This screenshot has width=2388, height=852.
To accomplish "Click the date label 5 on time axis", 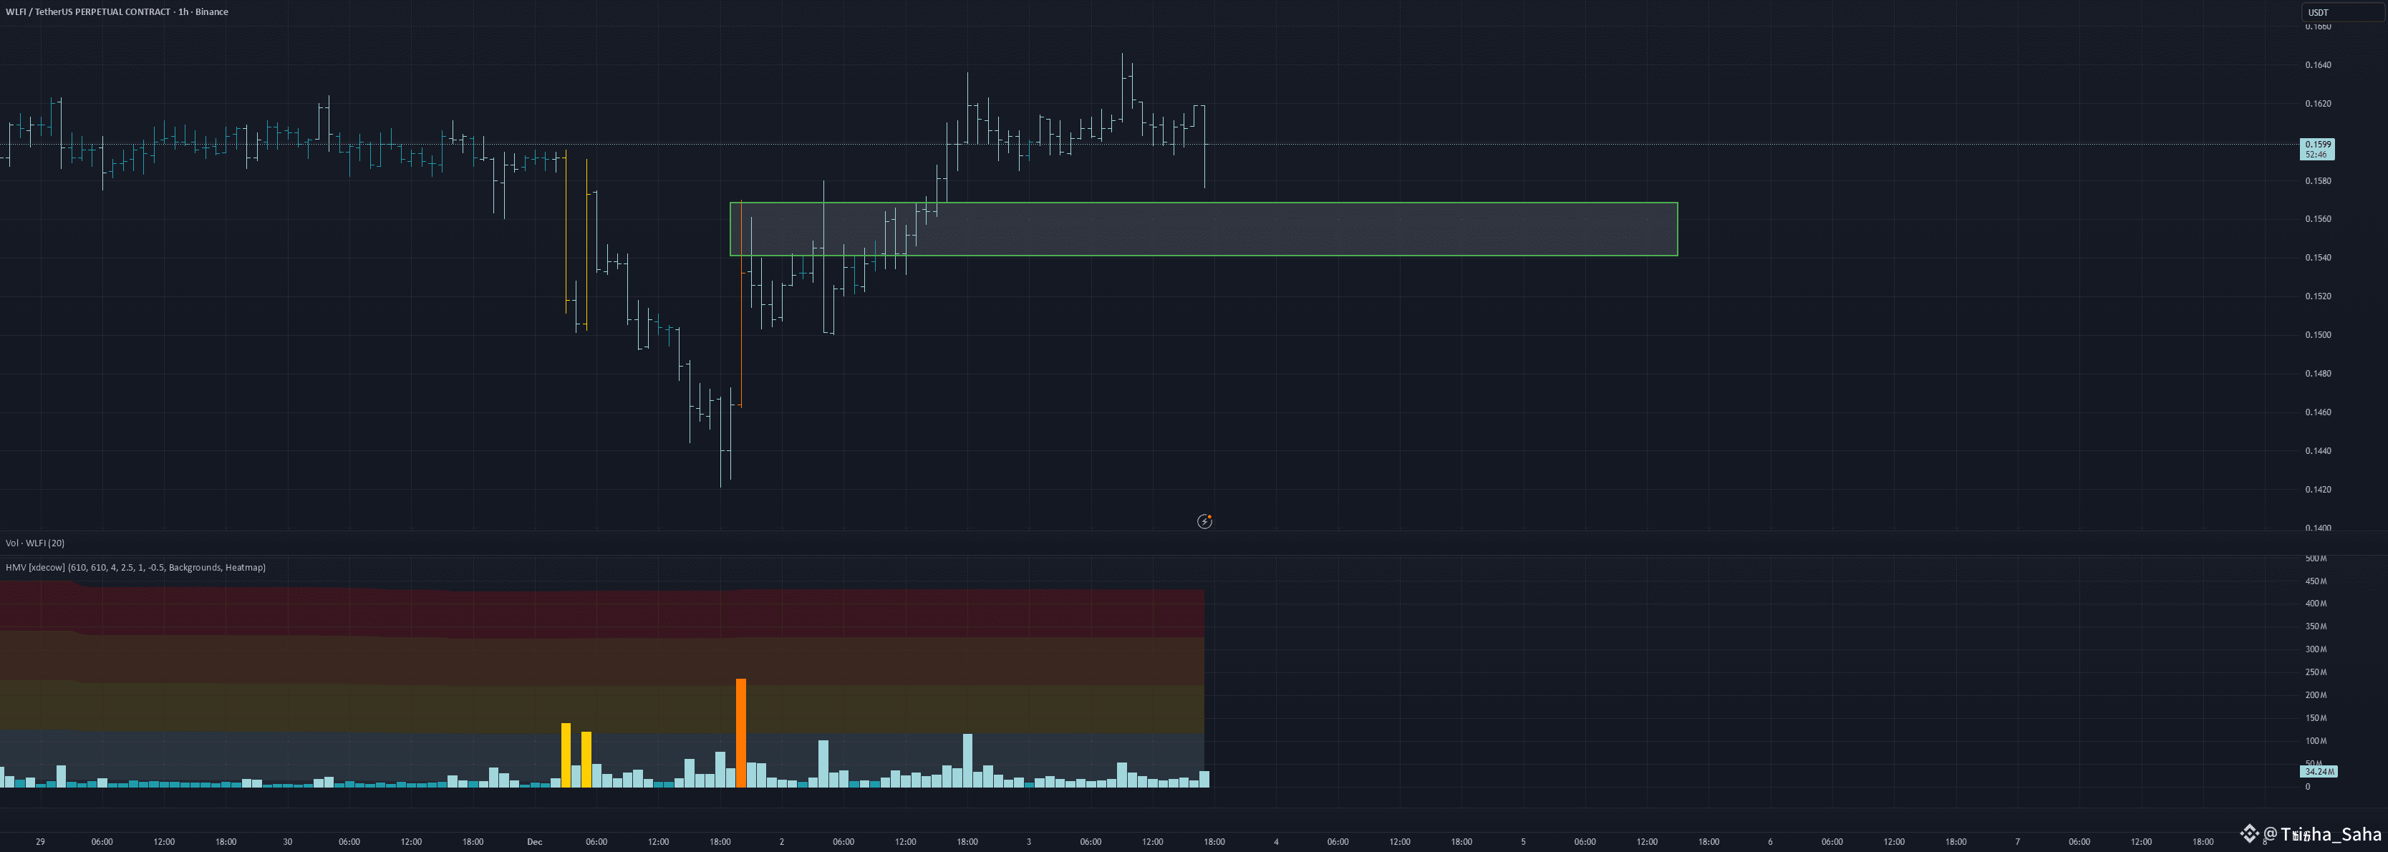I will tap(1523, 842).
